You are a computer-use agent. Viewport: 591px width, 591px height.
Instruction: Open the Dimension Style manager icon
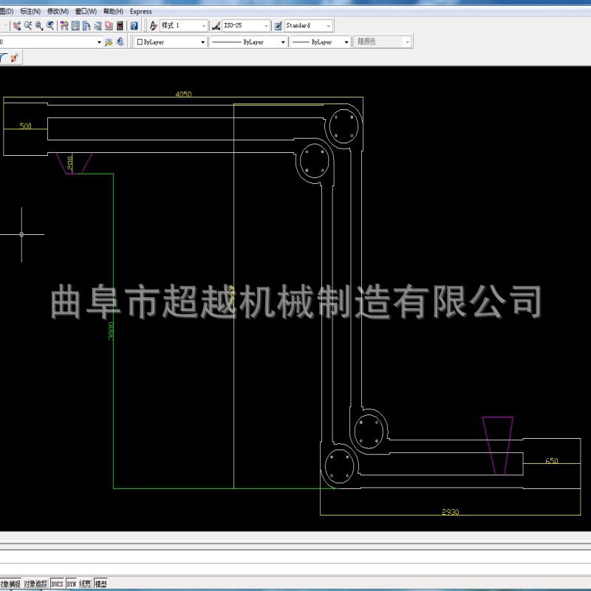pos(216,26)
